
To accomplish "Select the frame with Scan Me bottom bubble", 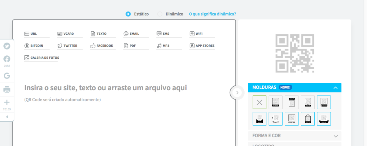I will pyautogui.click(x=308, y=102).
